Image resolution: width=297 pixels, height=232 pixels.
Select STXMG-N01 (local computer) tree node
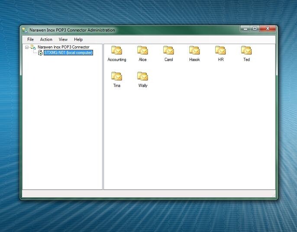68,53
